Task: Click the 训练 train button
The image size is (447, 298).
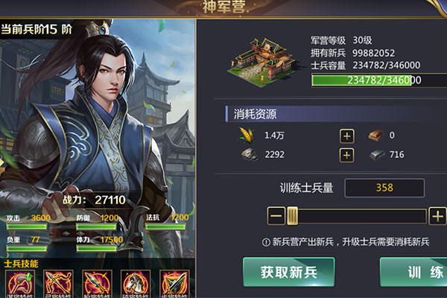Action: [x=413, y=272]
